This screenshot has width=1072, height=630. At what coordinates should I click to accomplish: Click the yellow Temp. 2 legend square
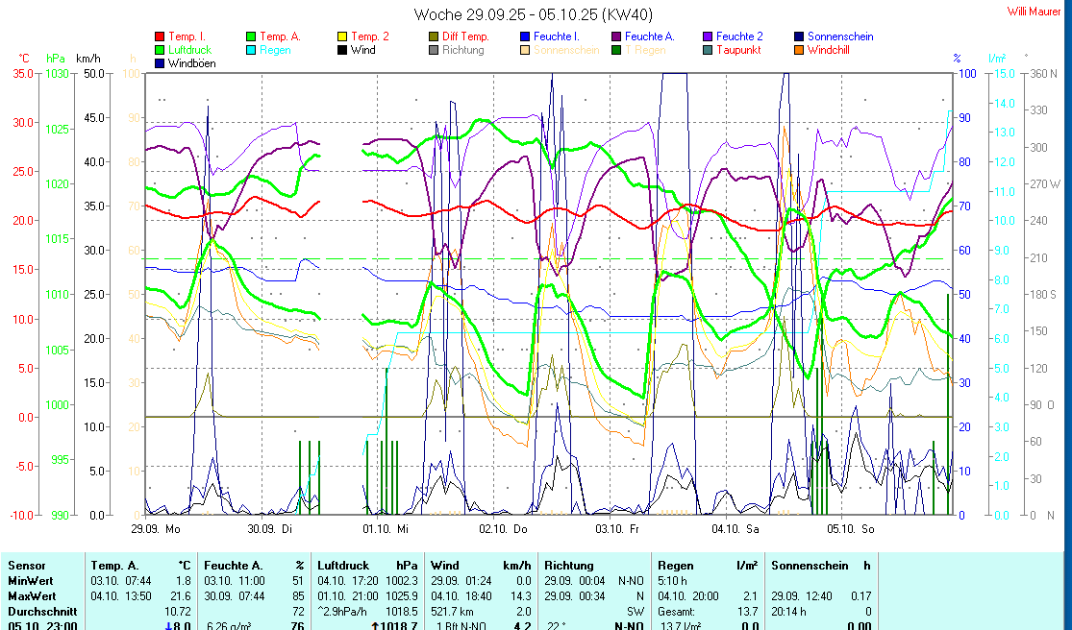tap(342, 36)
